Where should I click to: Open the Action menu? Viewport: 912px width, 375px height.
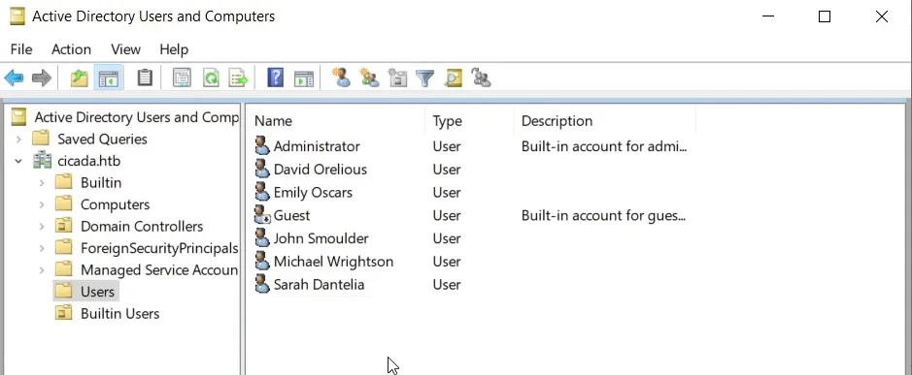click(71, 49)
